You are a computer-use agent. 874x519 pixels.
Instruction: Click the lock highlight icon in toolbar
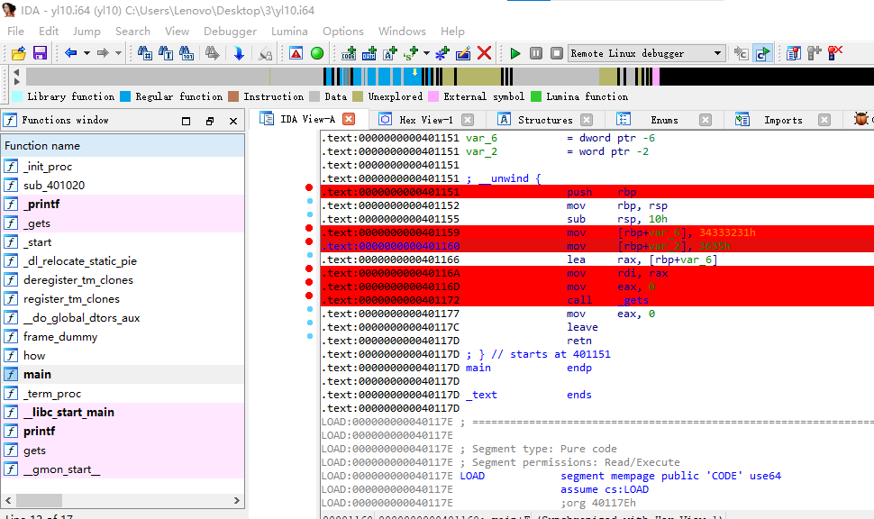point(265,54)
